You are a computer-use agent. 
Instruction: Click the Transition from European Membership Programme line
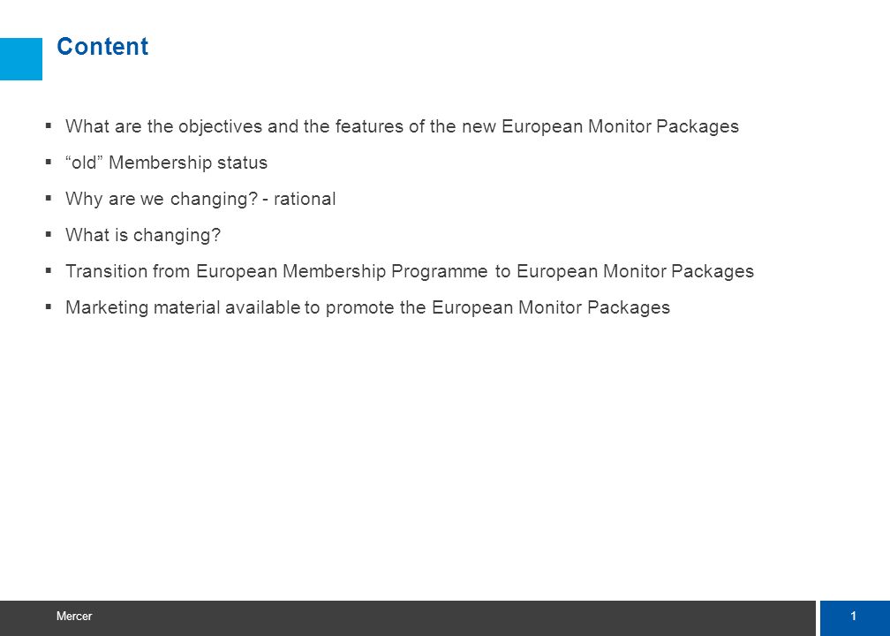[410, 271]
